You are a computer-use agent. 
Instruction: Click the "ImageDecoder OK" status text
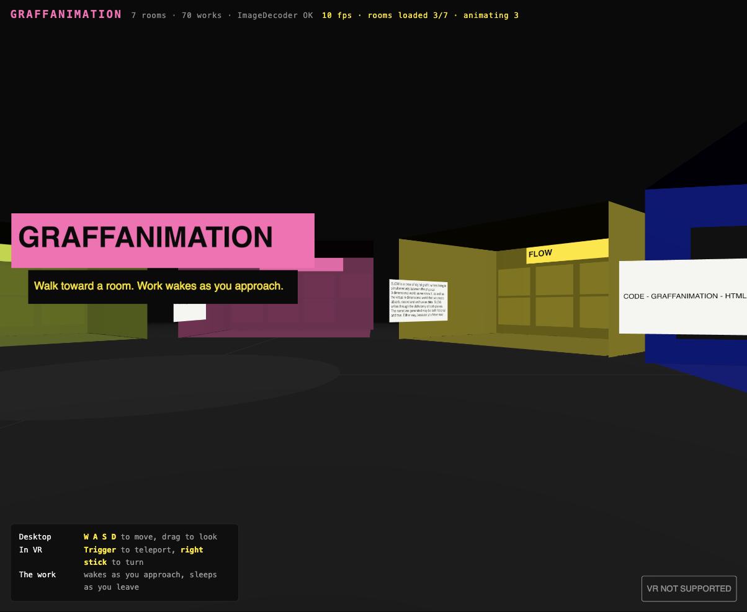pyautogui.click(x=275, y=15)
